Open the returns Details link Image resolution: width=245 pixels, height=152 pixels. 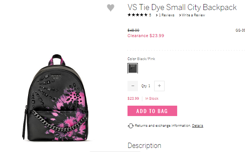[198, 126]
